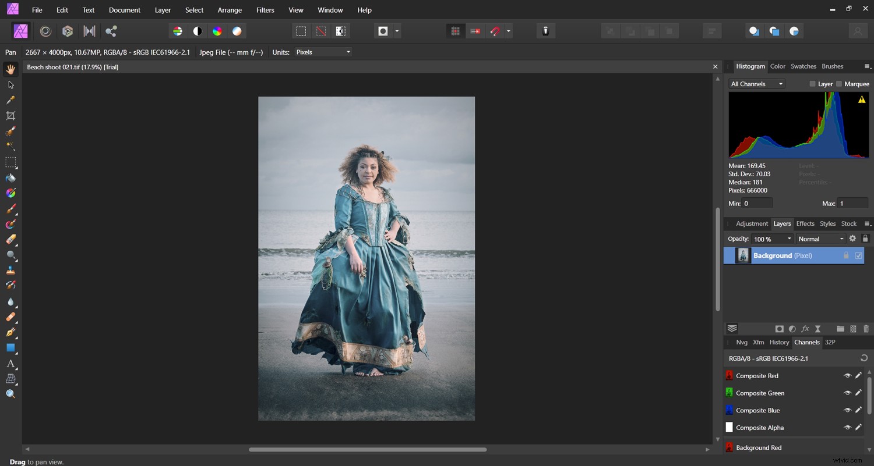This screenshot has height=466, width=874.
Task: Select the Flood Fill tool
Action: click(10, 177)
